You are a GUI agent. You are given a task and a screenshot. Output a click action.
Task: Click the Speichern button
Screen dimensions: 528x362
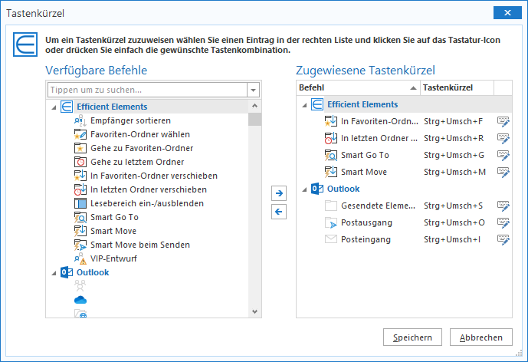tap(412, 337)
